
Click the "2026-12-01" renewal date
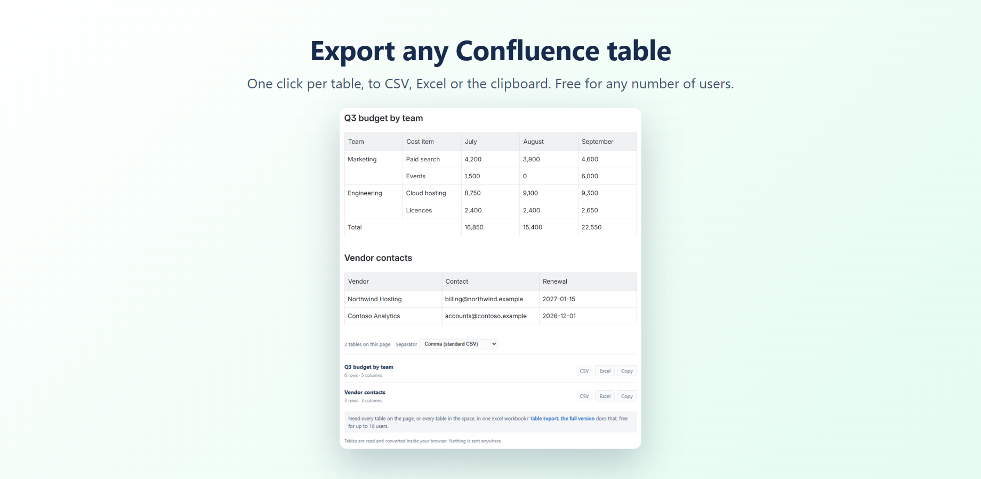click(588, 316)
